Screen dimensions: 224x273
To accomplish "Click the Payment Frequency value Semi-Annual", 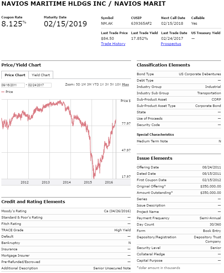I will [x=210, y=218].
